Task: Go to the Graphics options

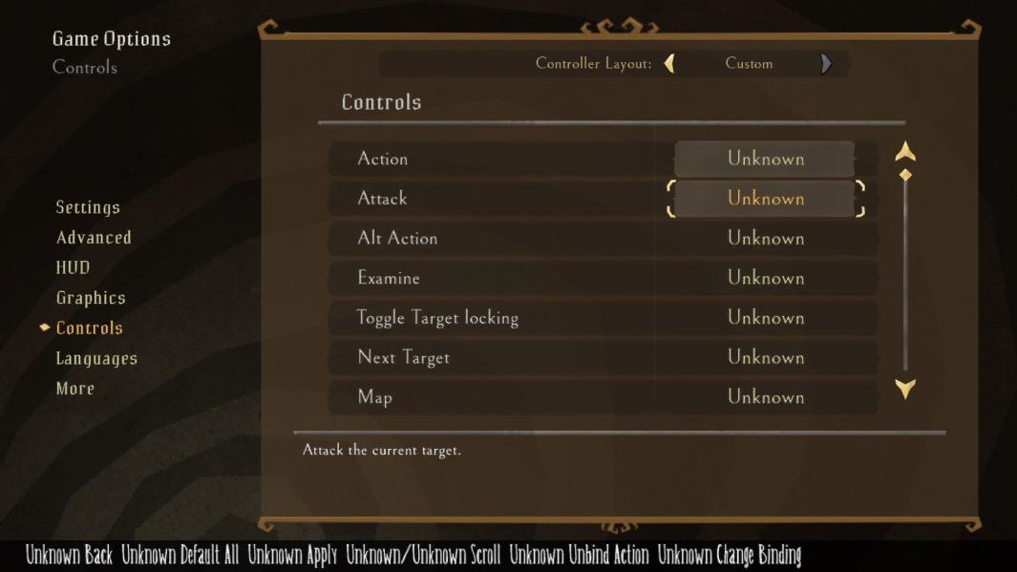Action: [91, 298]
